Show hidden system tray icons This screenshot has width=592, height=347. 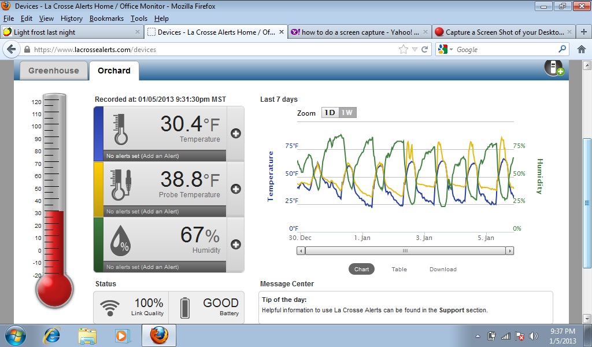pos(478,336)
